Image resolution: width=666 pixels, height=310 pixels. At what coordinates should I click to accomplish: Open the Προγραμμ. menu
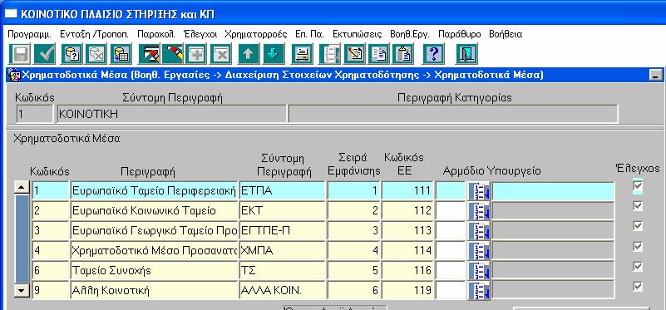click(x=29, y=34)
